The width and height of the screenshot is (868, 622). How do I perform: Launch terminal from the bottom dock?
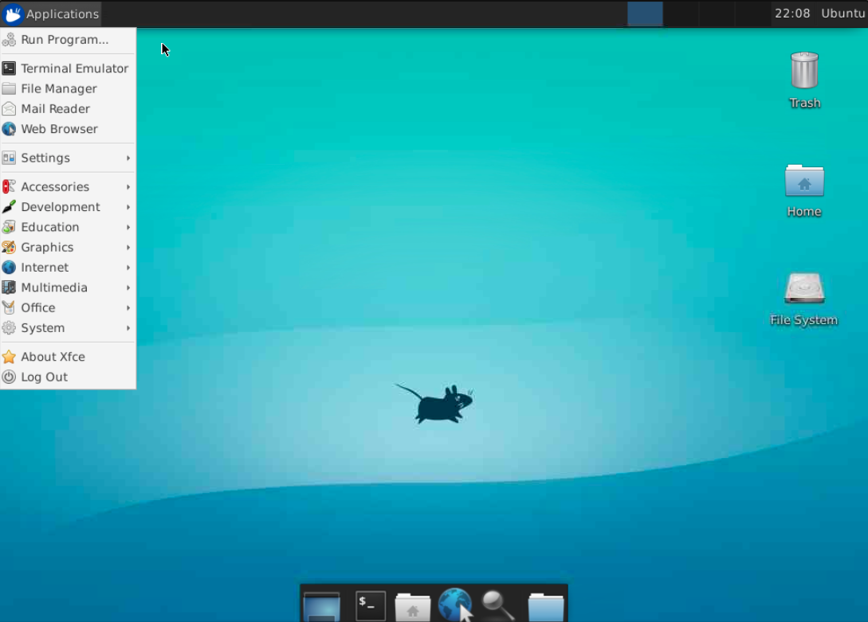[x=371, y=605]
